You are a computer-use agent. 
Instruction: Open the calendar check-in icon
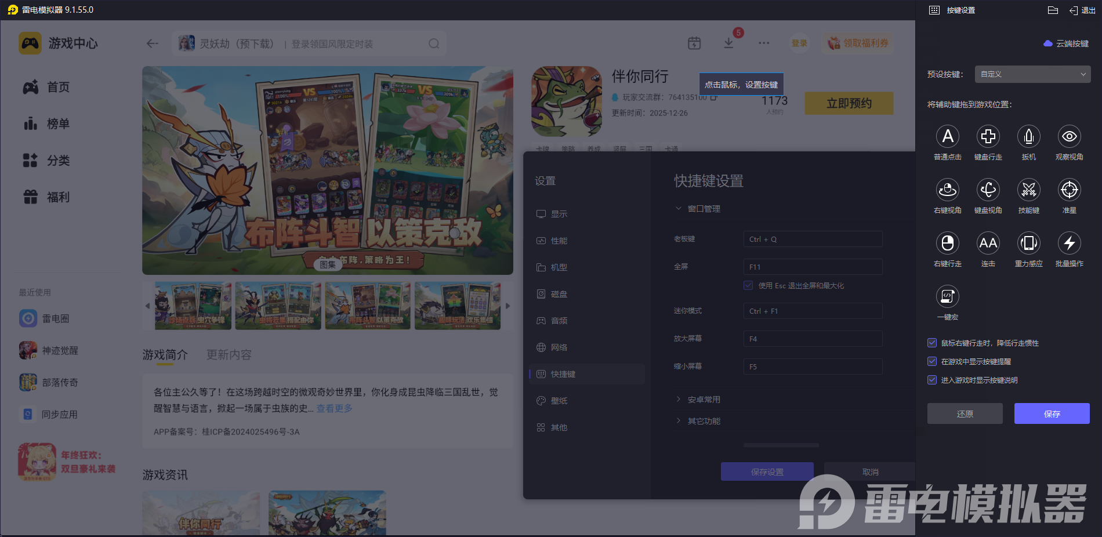(694, 43)
